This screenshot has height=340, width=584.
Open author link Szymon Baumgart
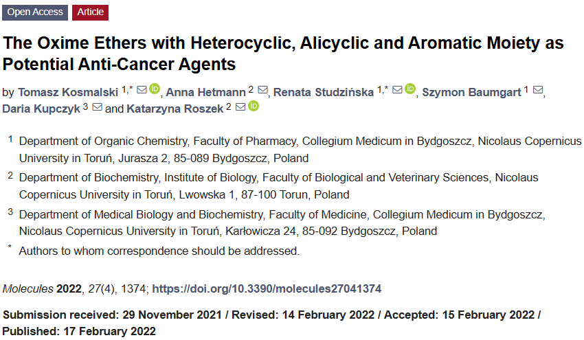coord(471,92)
